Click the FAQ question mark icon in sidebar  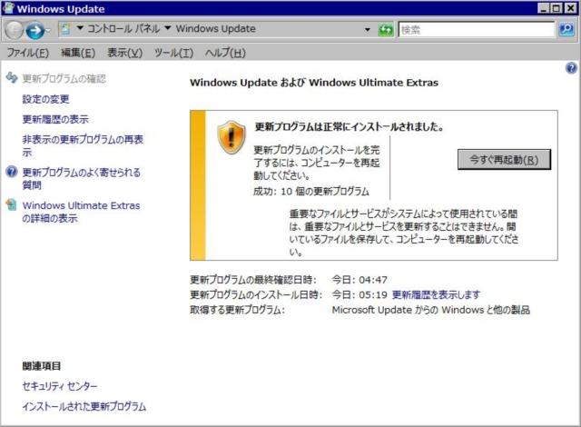(x=12, y=172)
